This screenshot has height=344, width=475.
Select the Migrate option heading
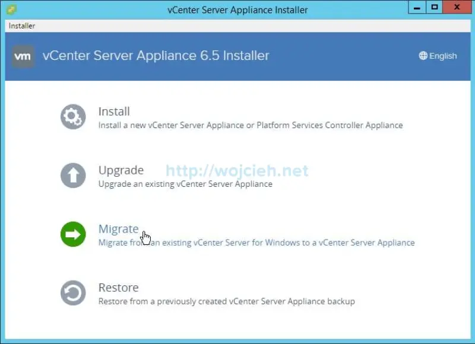click(119, 228)
